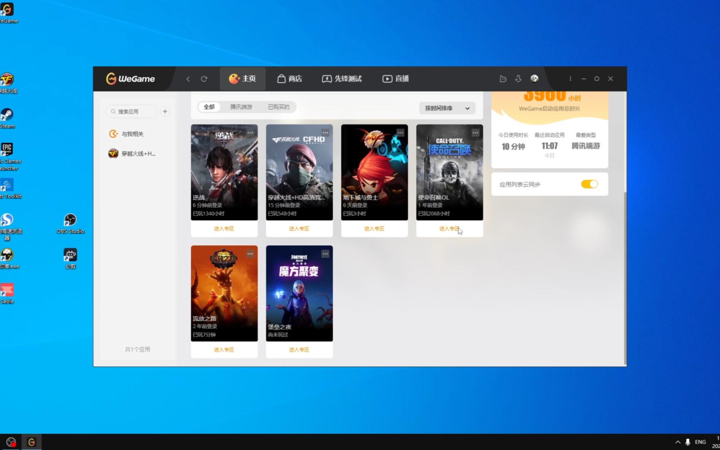Click the 10 分钟 usage time value

pos(513,146)
